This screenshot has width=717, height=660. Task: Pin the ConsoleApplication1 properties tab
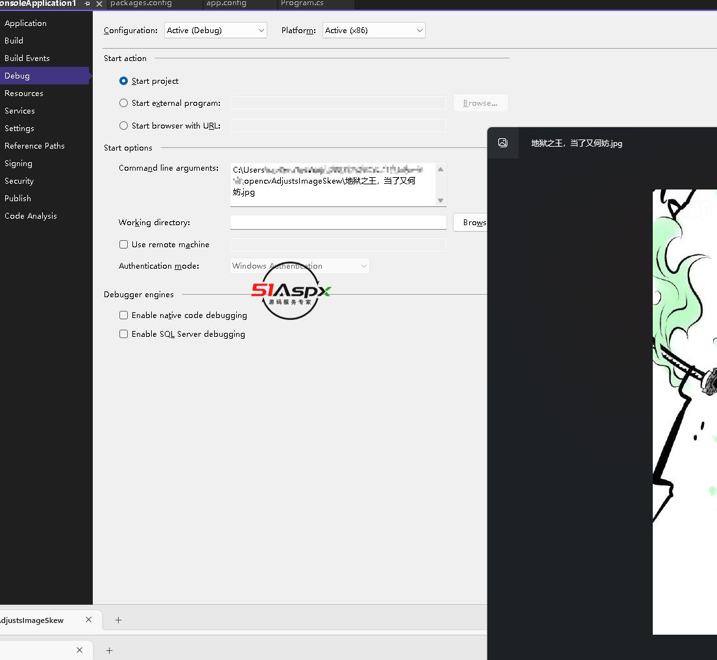coord(87,4)
